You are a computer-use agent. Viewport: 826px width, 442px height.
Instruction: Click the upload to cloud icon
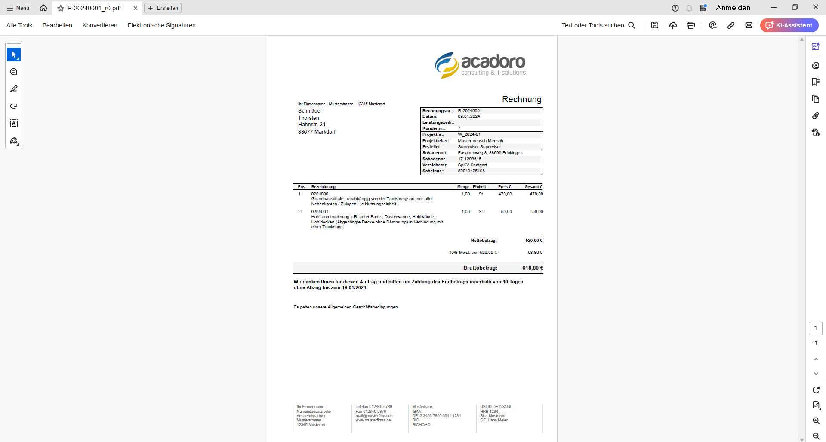tap(673, 25)
